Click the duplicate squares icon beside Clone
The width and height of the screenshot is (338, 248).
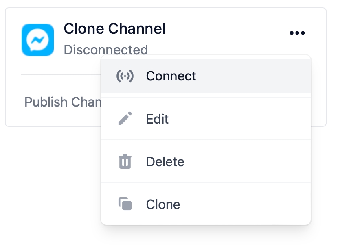coord(125,204)
